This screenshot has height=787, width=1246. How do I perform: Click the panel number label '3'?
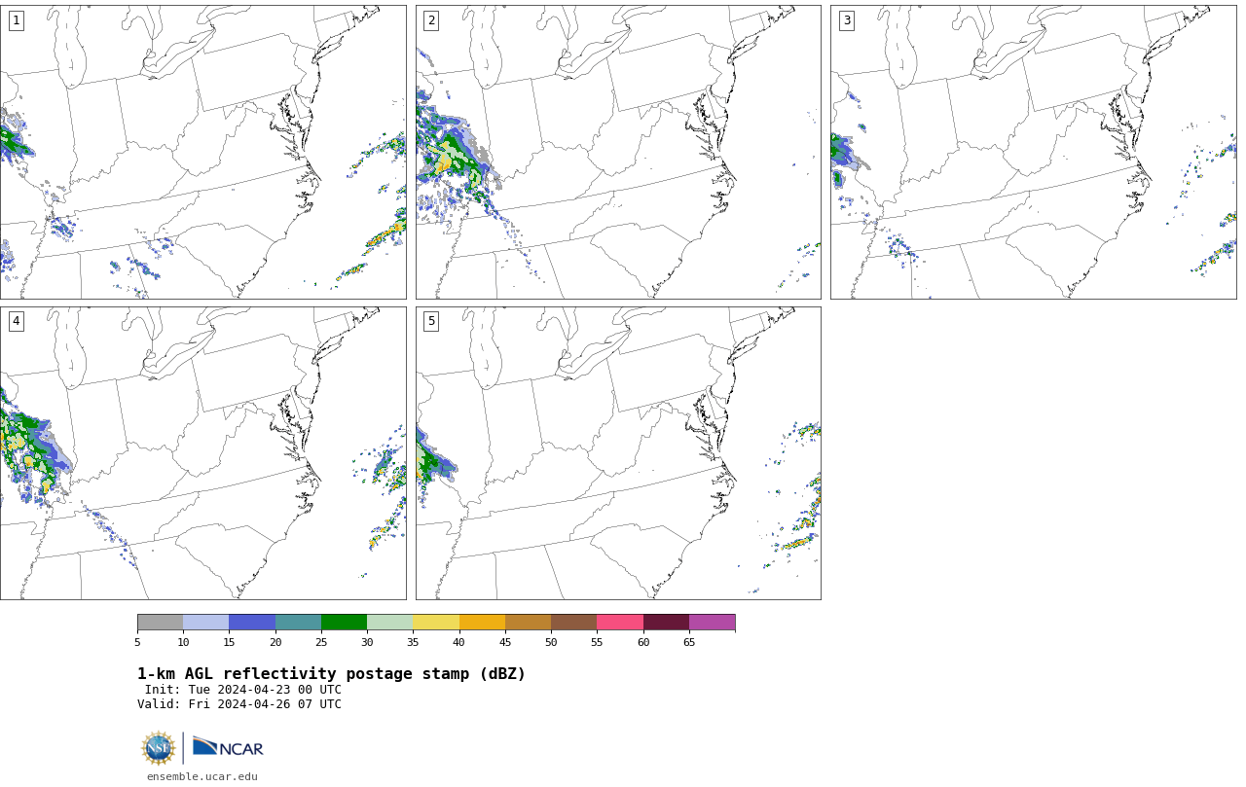[846, 20]
